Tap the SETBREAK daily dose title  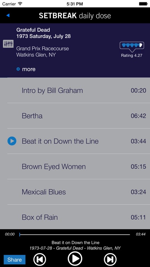point(75,16)
